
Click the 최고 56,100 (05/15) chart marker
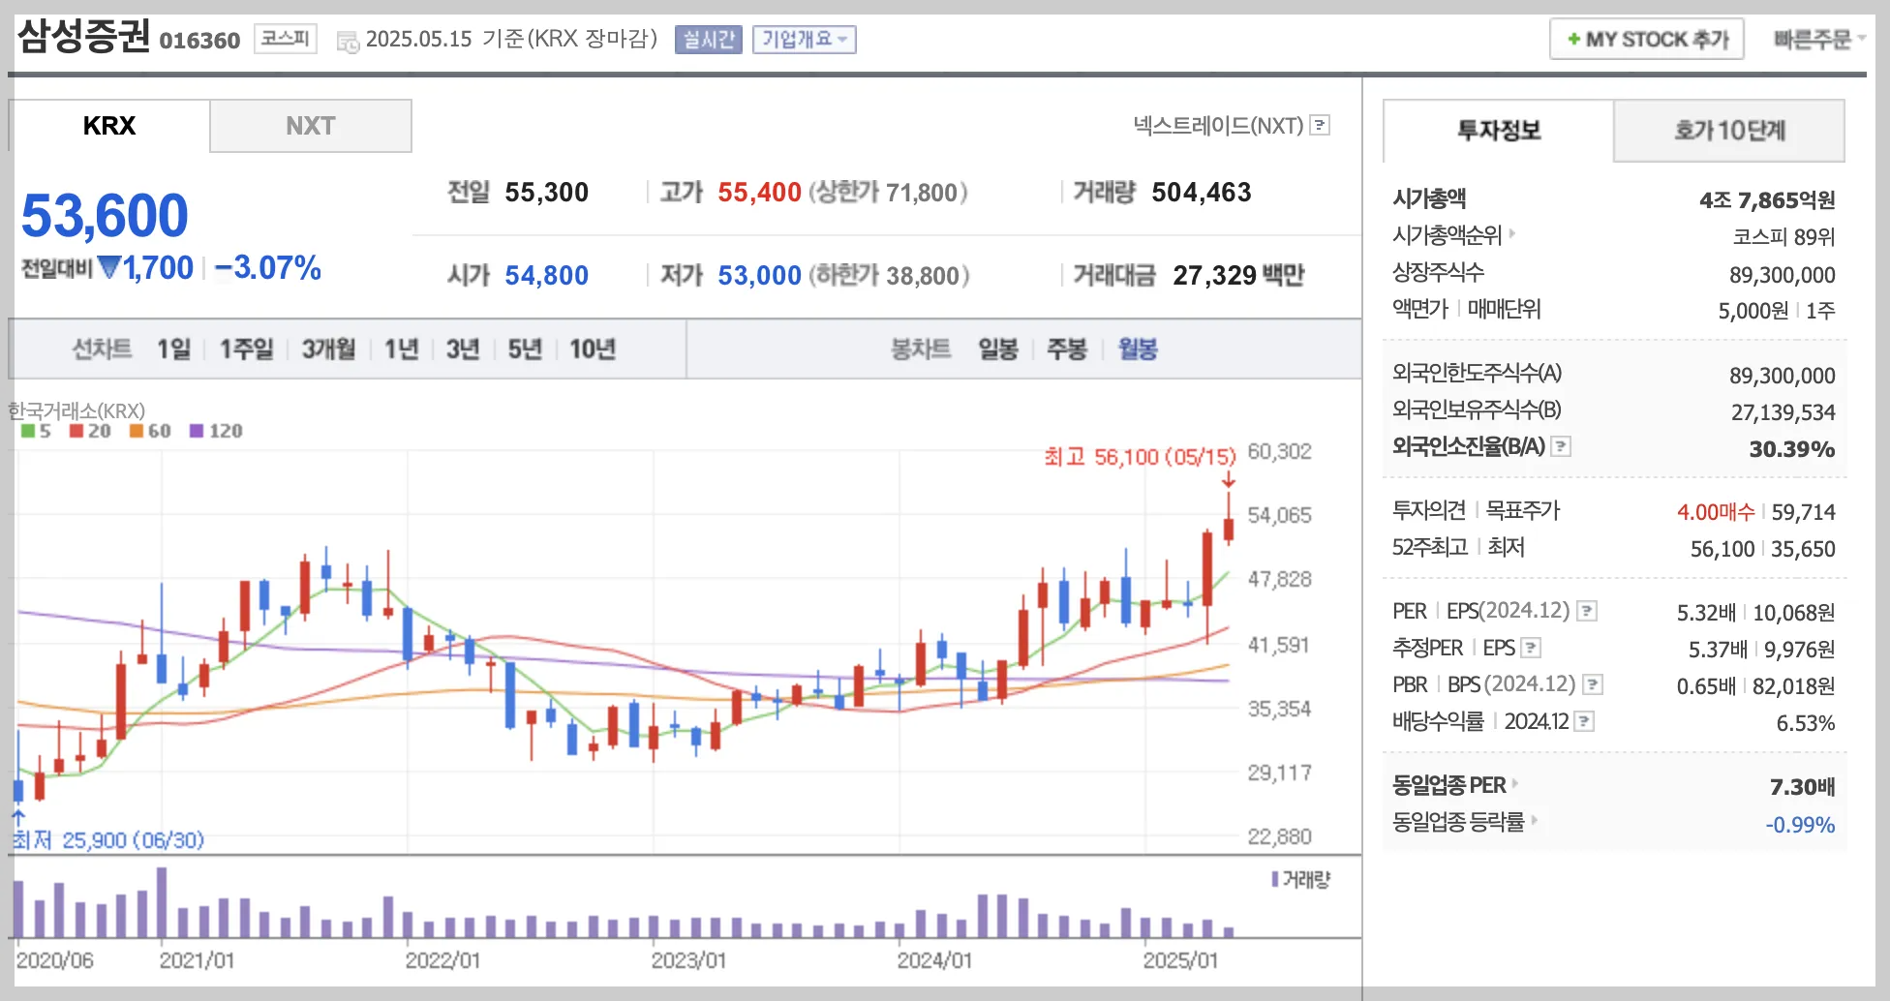(x=1140, y=457)
